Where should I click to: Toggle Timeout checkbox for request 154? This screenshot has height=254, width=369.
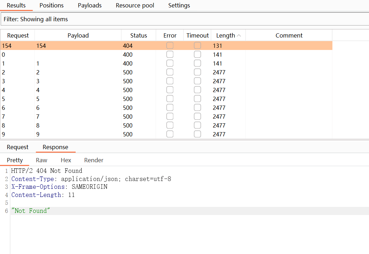click(197, 46)
